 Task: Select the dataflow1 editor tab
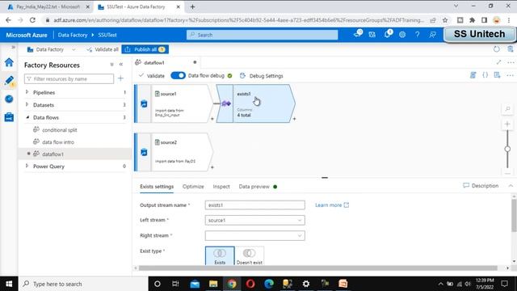pos(166,62)
